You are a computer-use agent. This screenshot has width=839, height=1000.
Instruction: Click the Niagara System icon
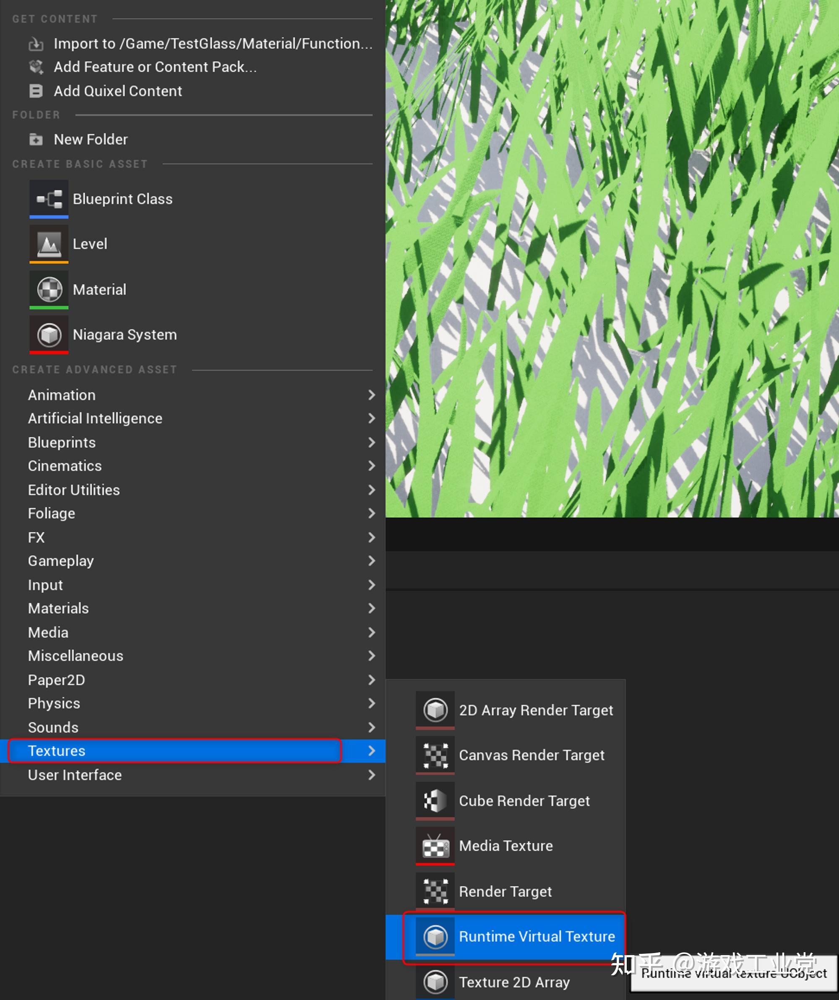48,334
